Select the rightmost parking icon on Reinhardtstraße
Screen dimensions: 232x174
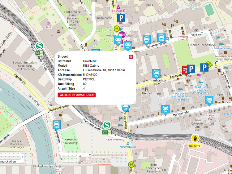204,68
